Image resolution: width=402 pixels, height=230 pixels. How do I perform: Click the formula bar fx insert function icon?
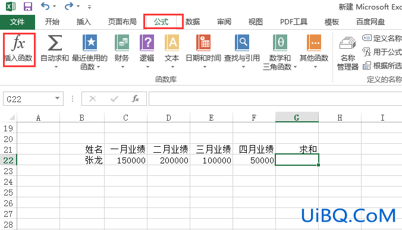[x=136, y=99]
